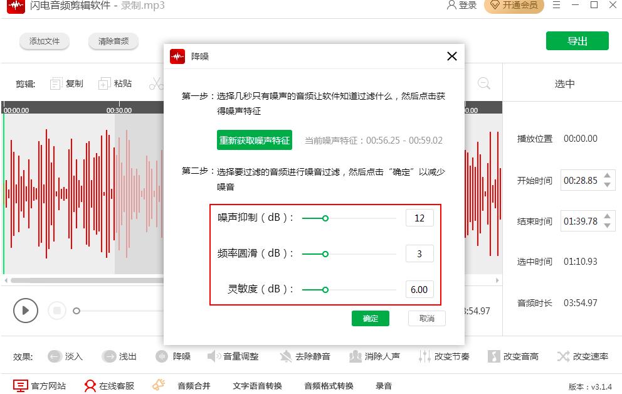
Task: Click the 噪声抑制 value field showing 12
Action: coord(419,218)
